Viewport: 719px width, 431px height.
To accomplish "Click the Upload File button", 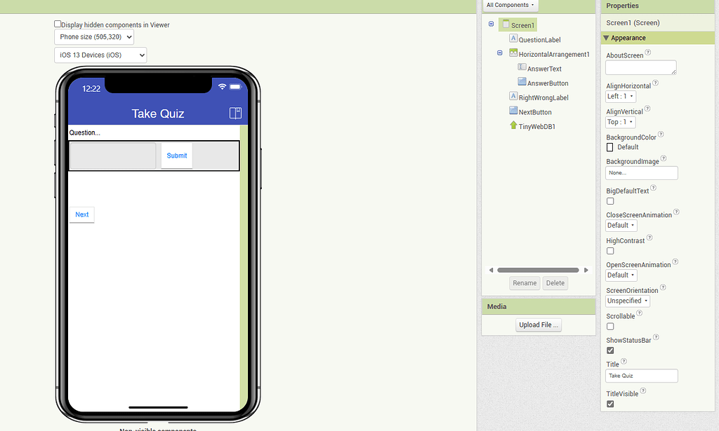I will pos(538,324).
